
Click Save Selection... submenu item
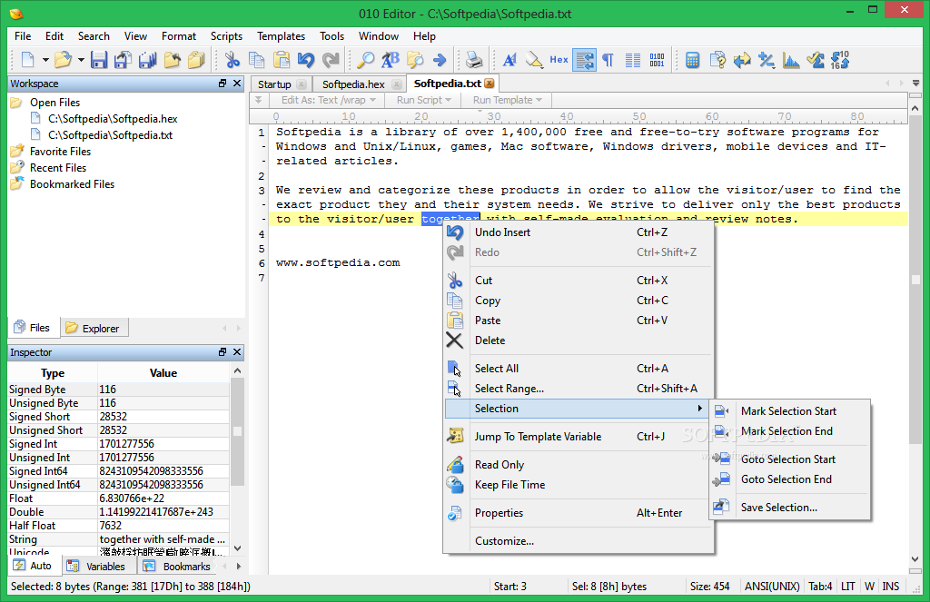(x=789, y=508)
